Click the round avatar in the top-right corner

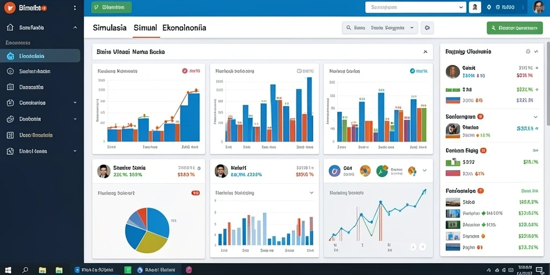tap(538, 7)
